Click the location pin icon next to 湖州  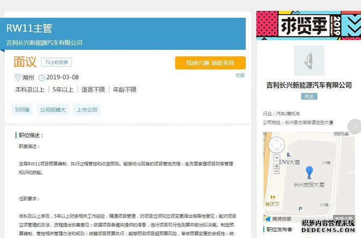click(x=18, y=77)
